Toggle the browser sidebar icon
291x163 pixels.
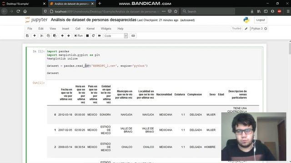(x=266, y=11)
